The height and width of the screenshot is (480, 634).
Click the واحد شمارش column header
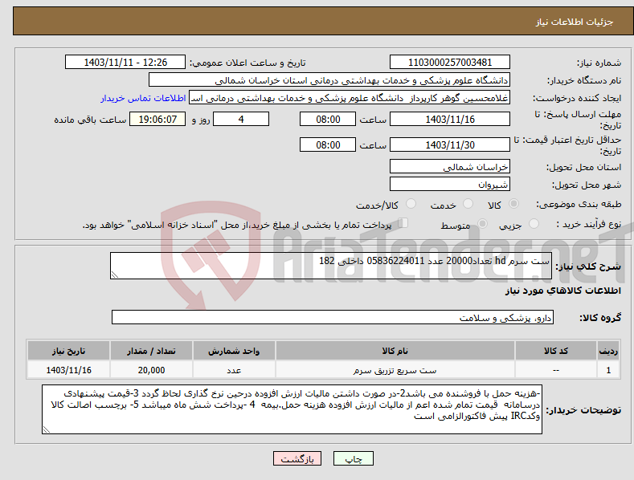234,351
